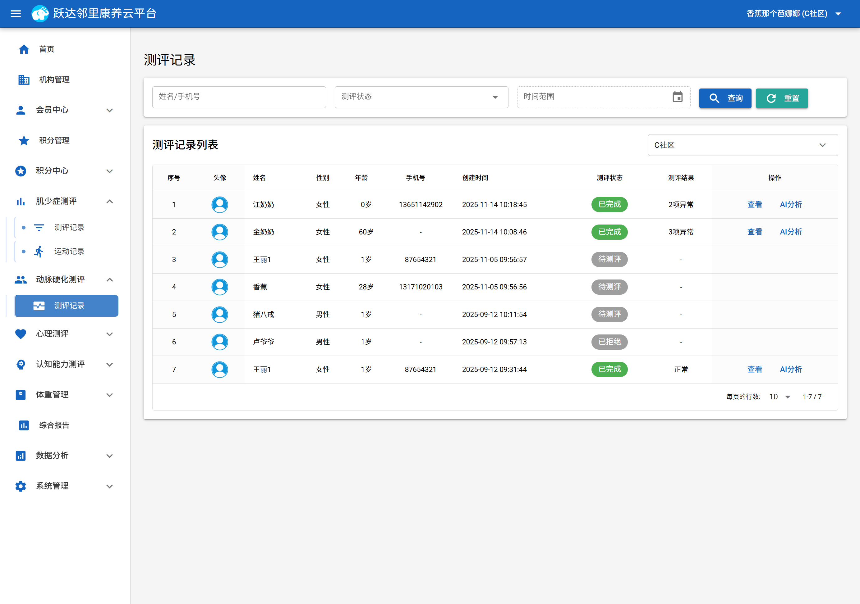Expand the 会员中心 chevron
Viewport: 860px width, 604px height.
[x=109, y=110]
